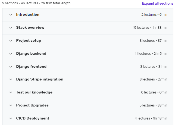Click the '15 lectures • 1hr 33min' text
The width and height of the screenshot is (175, 126).
150,28
